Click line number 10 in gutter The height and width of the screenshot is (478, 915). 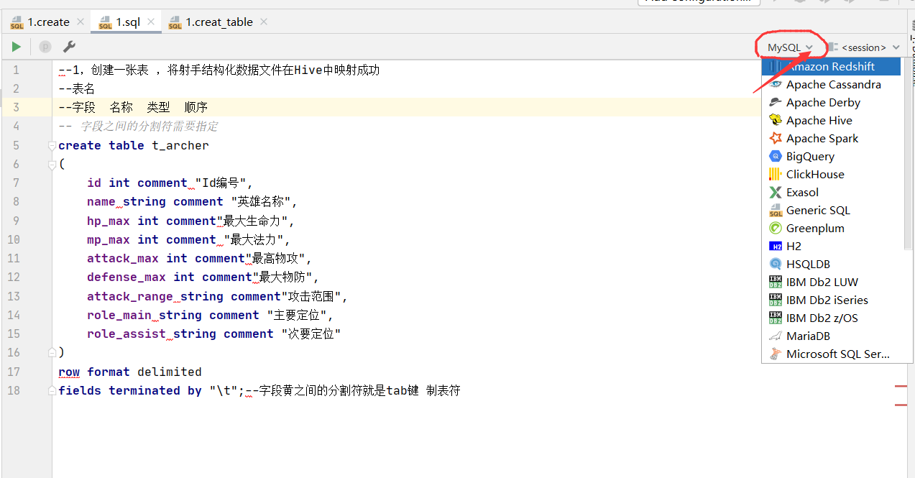14,239
